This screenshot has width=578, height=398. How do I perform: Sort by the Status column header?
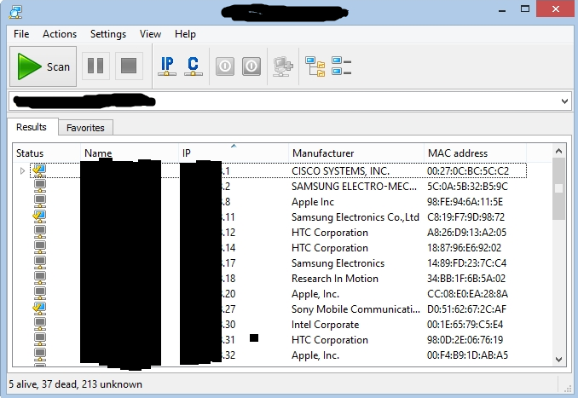[x=46, y=153]
